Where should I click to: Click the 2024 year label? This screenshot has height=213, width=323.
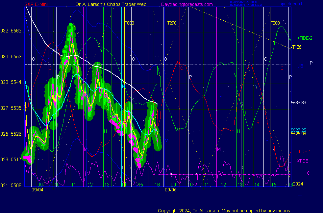coord(298,184)
